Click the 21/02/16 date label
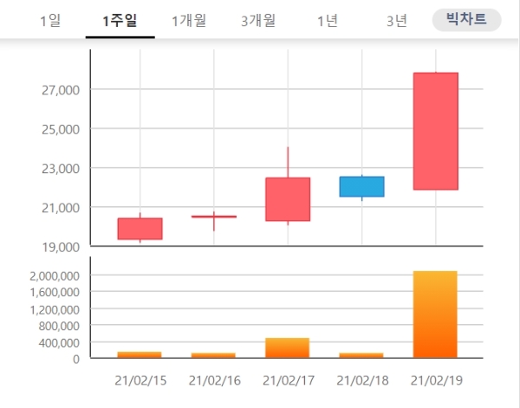The image size is (520, 408). (x=215, y=380)
